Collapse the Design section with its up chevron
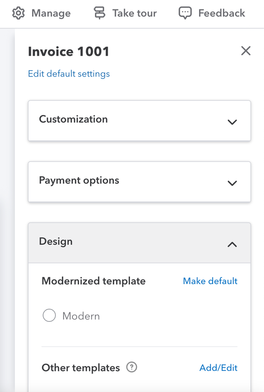Screen dimensions: 264x392 point(232,244)
